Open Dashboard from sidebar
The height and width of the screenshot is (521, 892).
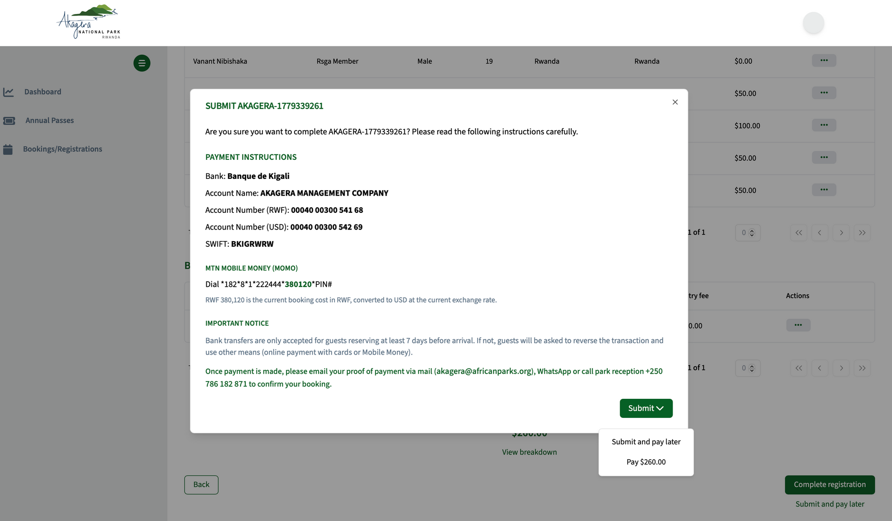point(43,92)
